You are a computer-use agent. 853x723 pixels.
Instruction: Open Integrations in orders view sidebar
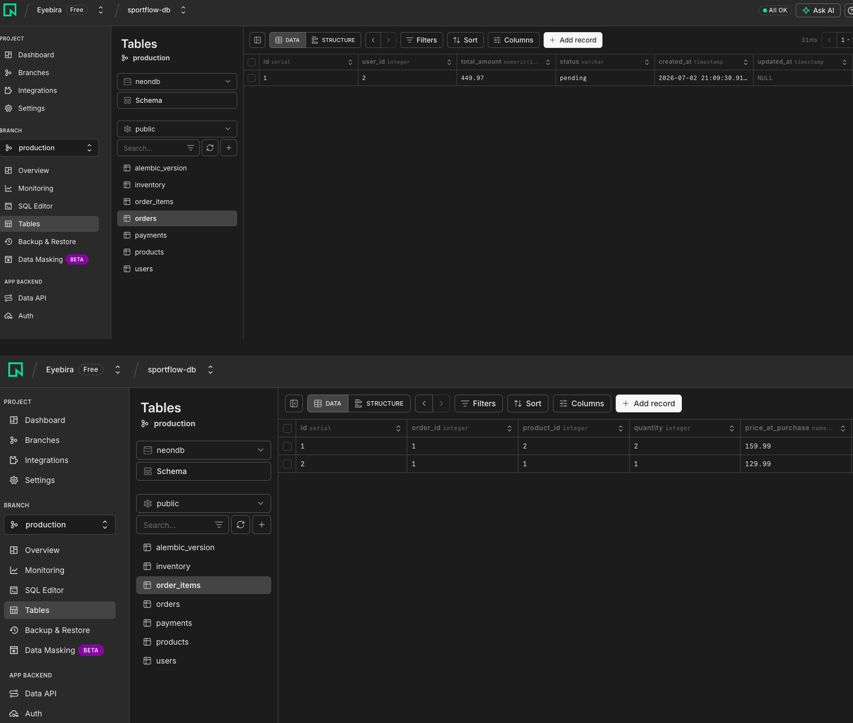(37, 91)
